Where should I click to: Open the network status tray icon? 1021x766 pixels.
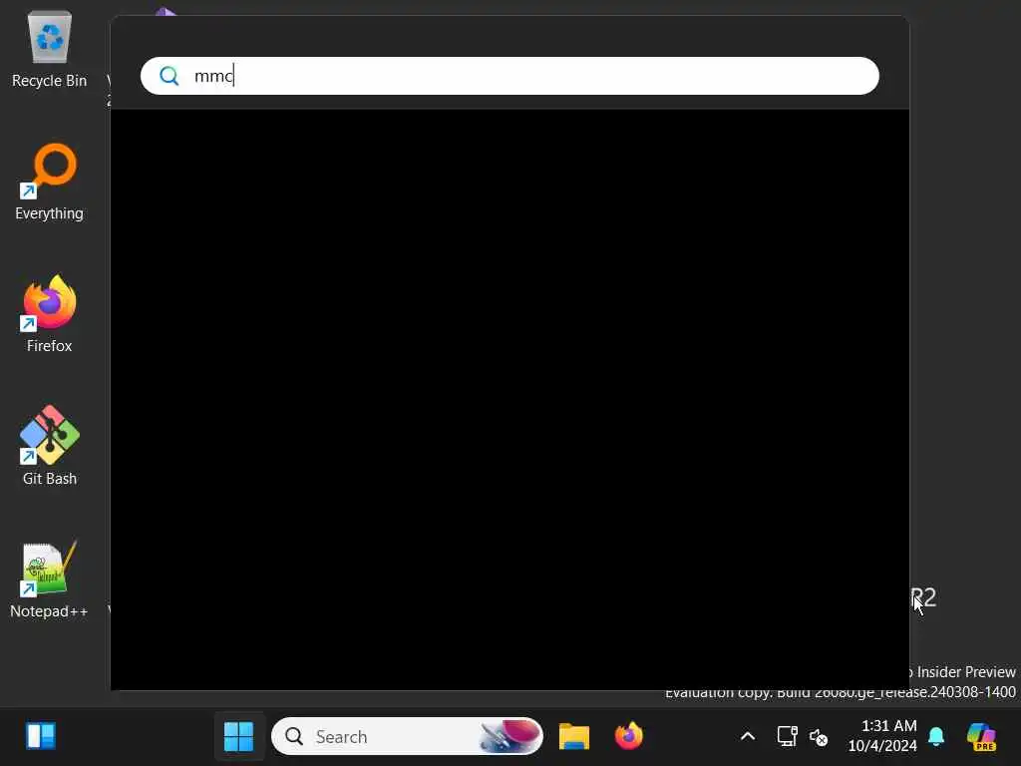tap(788, 737)
